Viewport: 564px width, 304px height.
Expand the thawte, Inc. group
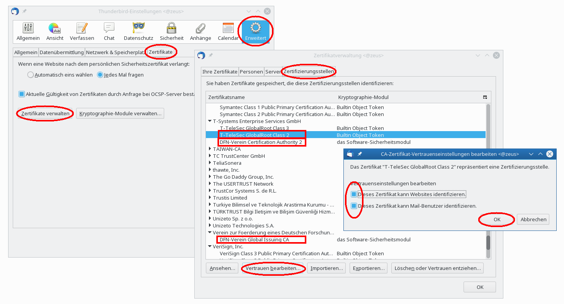(210, 170)
